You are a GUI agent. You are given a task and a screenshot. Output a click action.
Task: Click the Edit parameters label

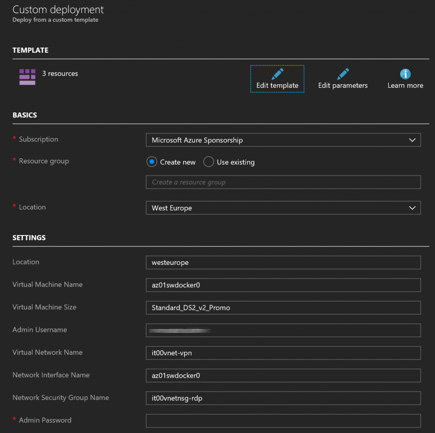point(343,85)
